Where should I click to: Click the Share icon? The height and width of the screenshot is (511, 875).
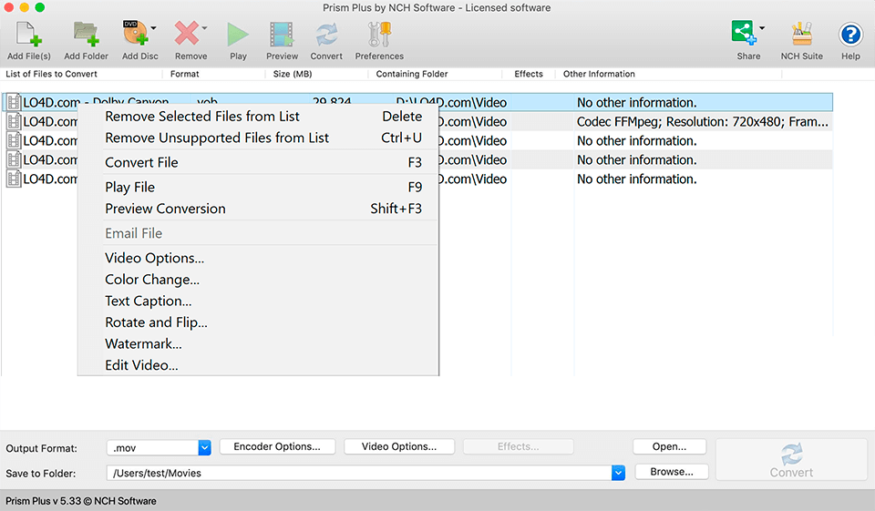coord(744,33)
